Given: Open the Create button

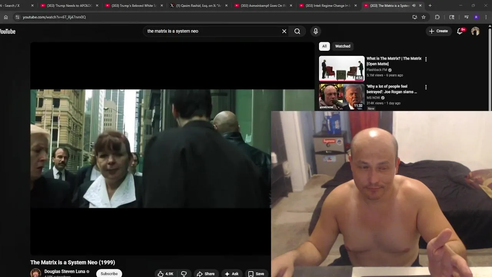Looking at the screenshot, I should click(x=438, y=31).
